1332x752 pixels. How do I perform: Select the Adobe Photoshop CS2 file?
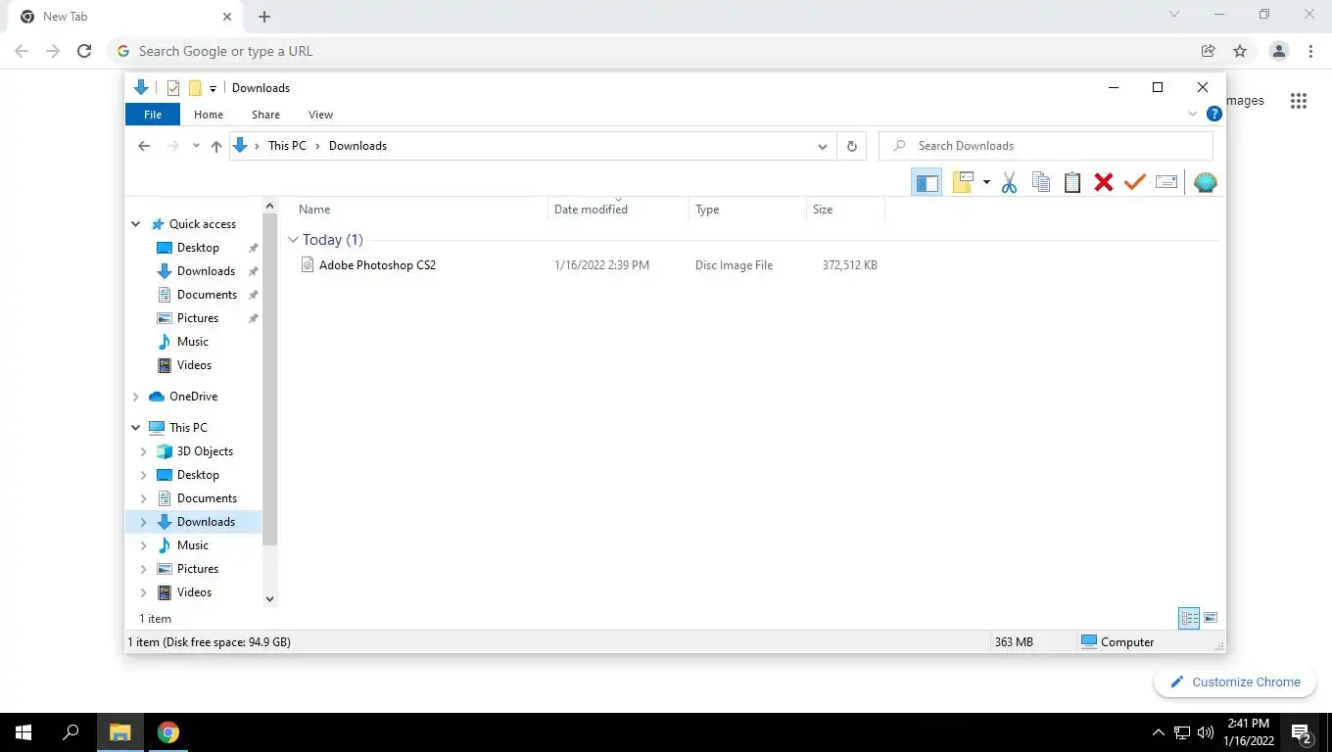377,265
